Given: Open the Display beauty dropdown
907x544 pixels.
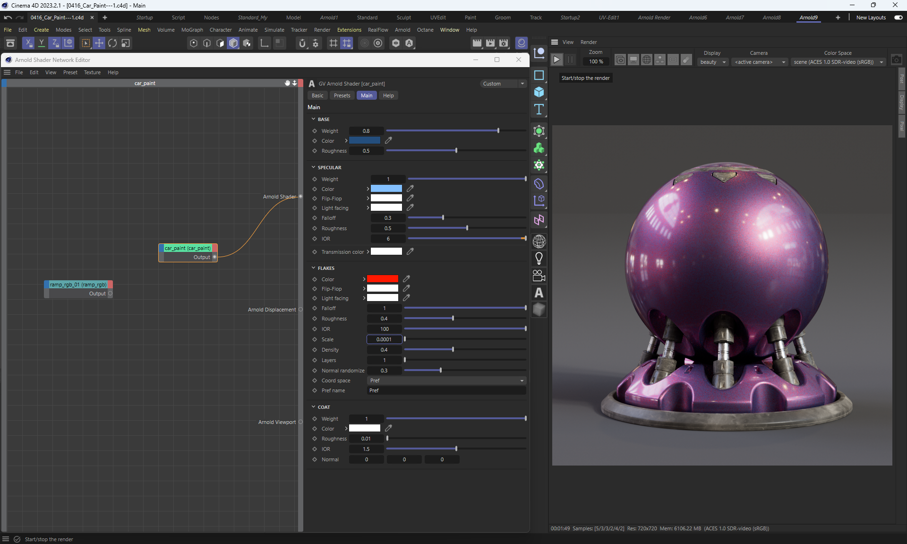Looking at the screenshot, I should [712, 62].
